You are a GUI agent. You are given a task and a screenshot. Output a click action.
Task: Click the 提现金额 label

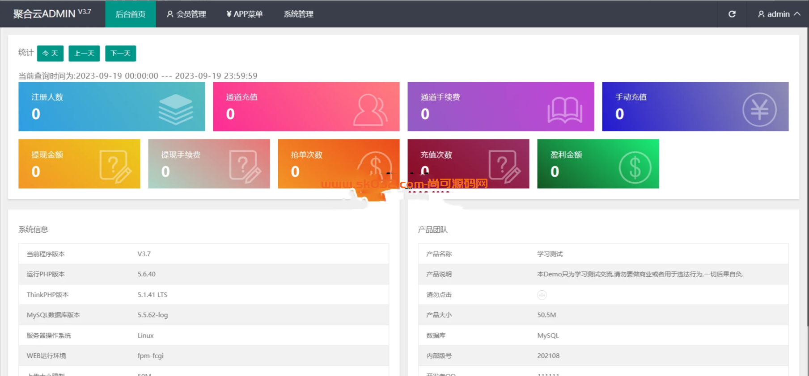47,155
